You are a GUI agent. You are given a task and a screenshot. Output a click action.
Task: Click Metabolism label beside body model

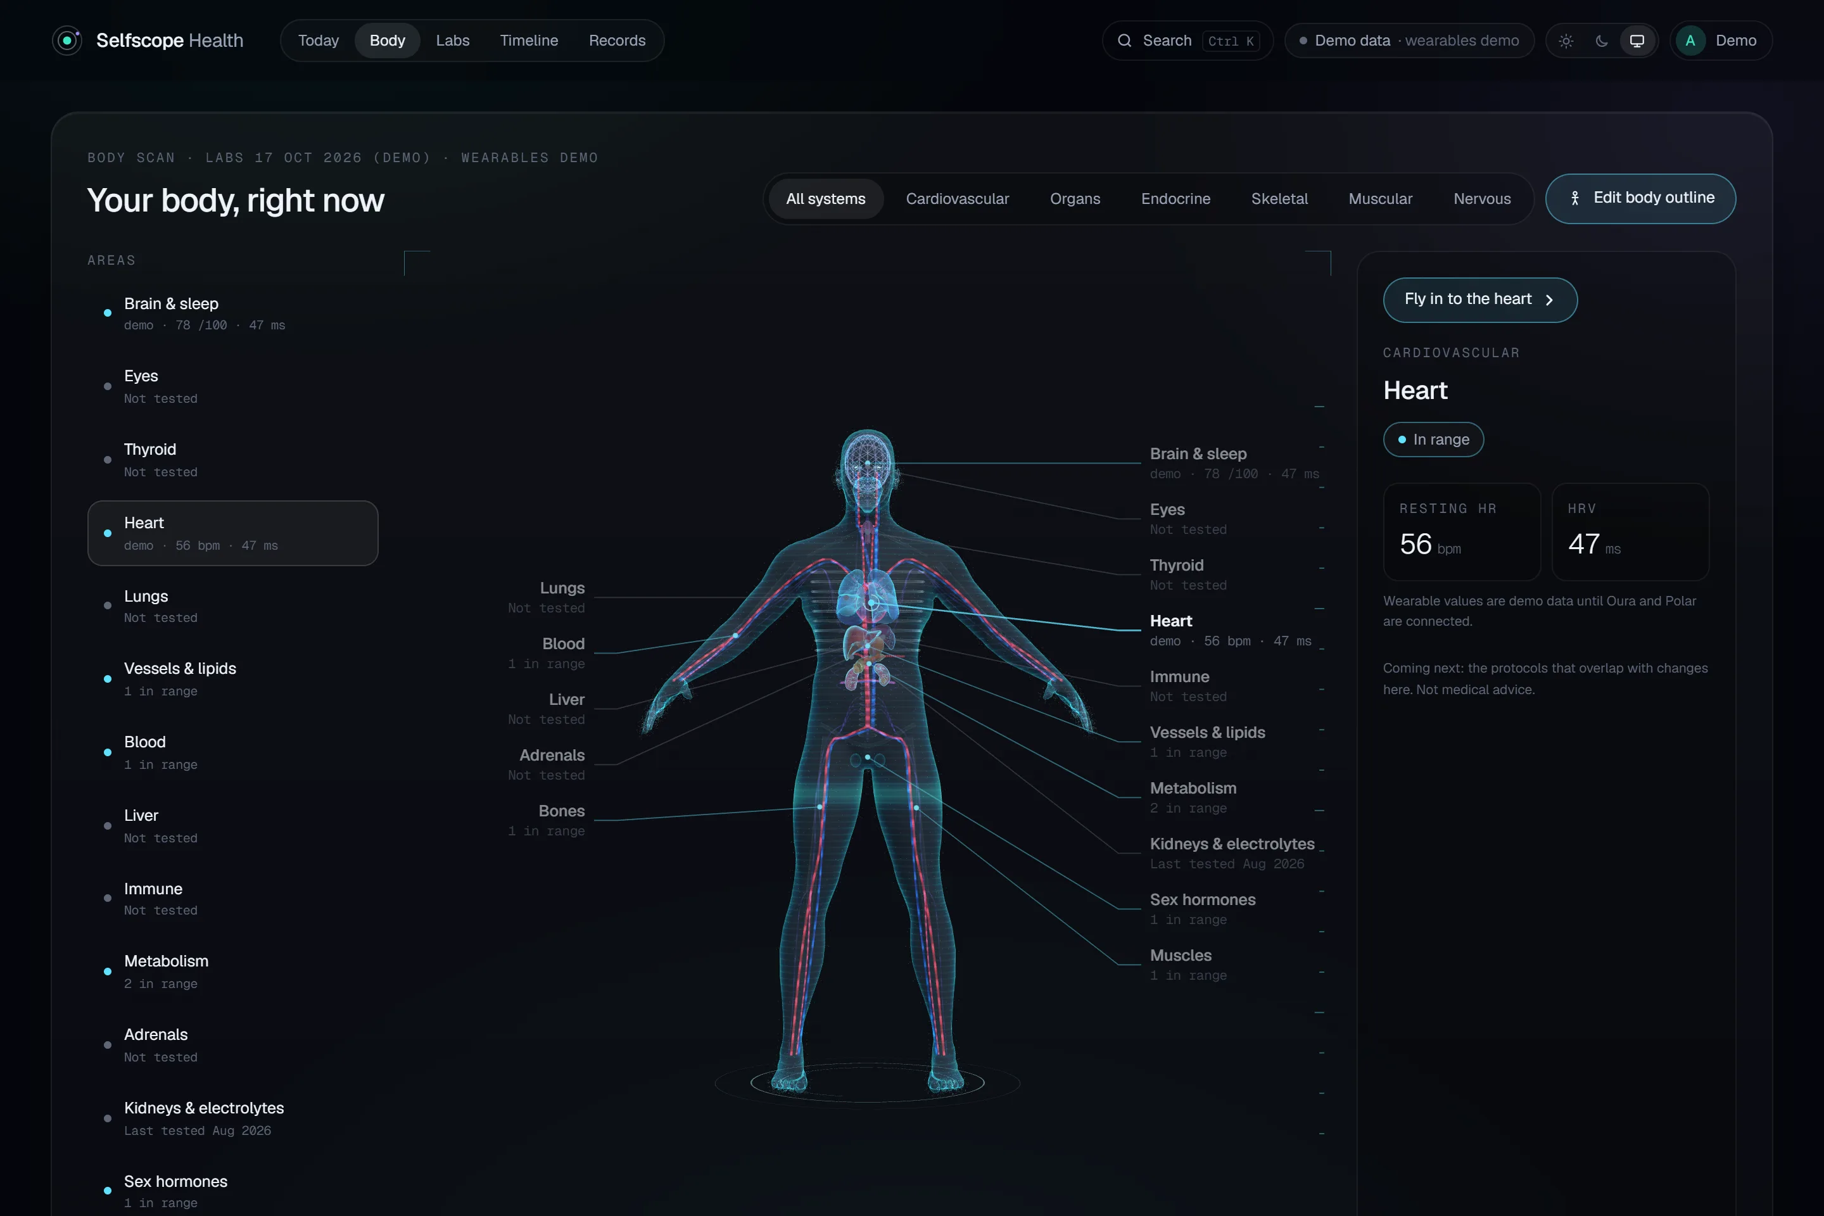tap(1193, 798)
